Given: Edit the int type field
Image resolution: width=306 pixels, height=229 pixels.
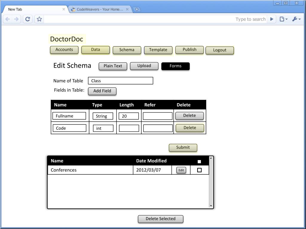Looking at the screenshot, I should click(103, 128).
